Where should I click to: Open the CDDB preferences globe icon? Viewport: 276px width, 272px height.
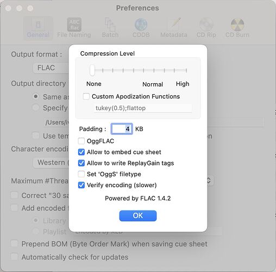click(141, 24)
